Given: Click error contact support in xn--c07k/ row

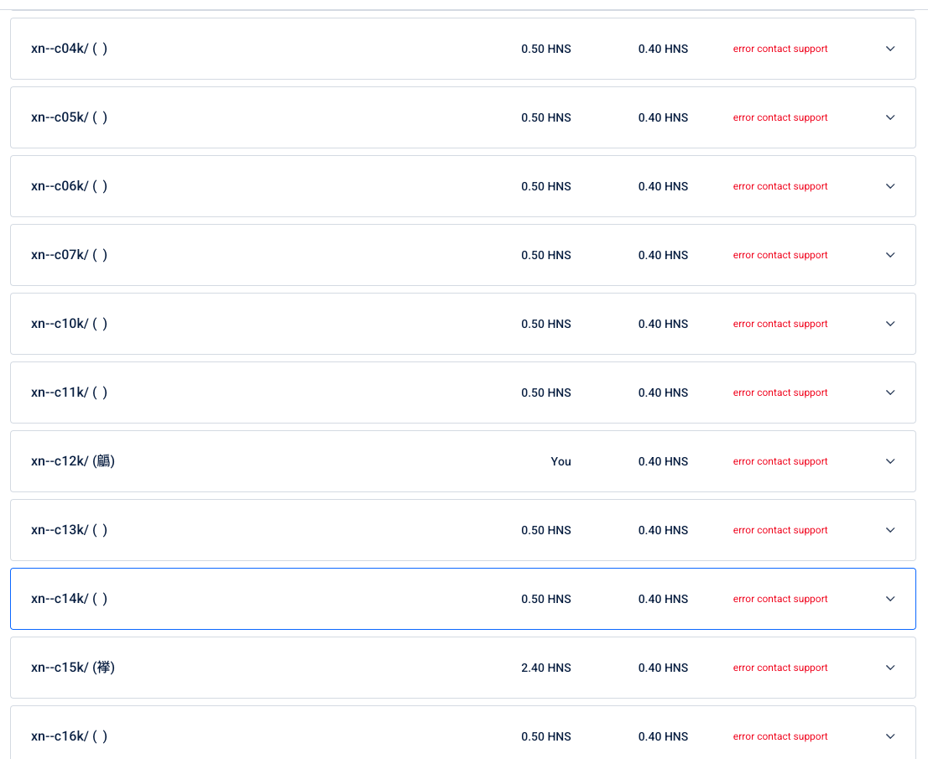Looking at the screenshot, I should click(x=779, y=255).
